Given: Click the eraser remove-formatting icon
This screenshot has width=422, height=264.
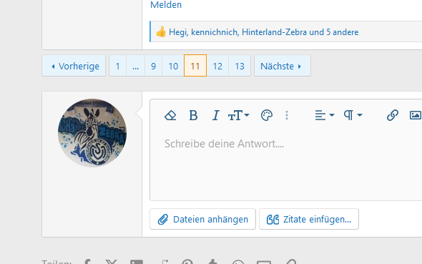Looking at the screenshot, I should (170, 115).
